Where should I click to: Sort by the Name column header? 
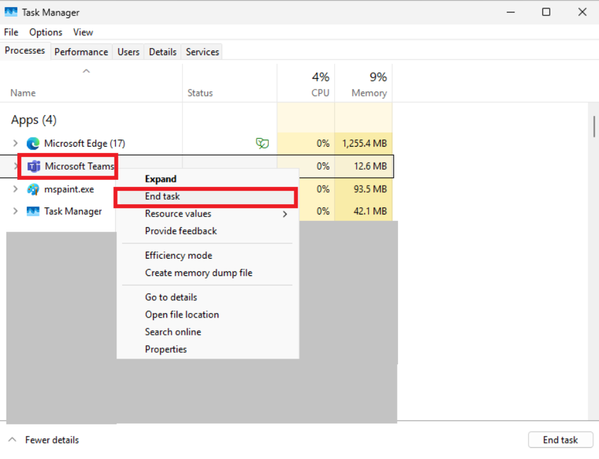pyautogui.click(x=23, y=93)
